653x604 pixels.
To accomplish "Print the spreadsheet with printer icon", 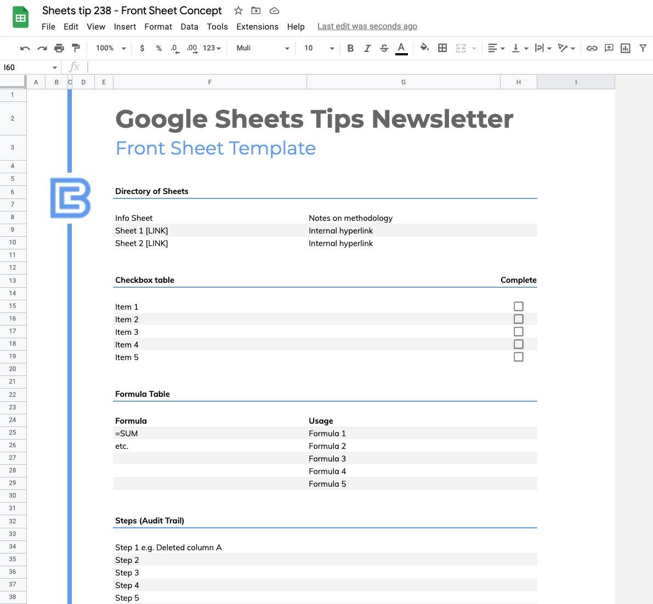I will pos(59,48).
